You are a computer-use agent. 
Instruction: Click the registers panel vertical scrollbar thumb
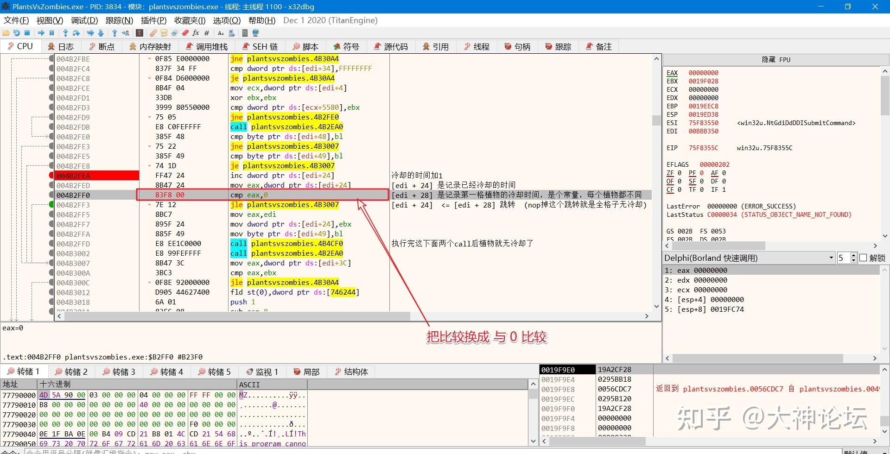[x=884, y=95]
